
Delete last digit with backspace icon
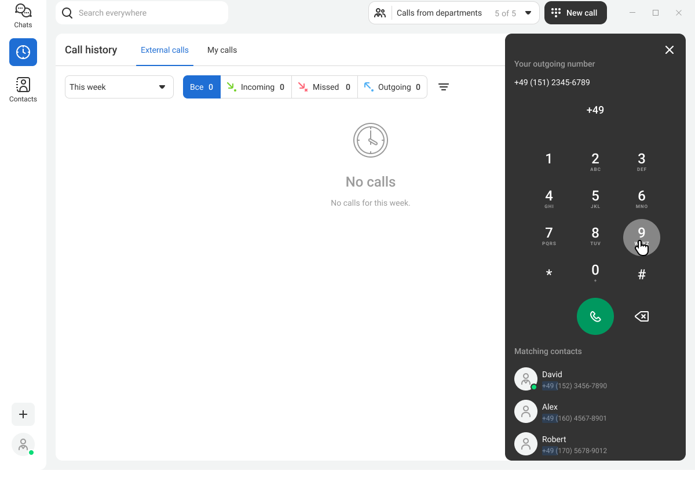641,316
